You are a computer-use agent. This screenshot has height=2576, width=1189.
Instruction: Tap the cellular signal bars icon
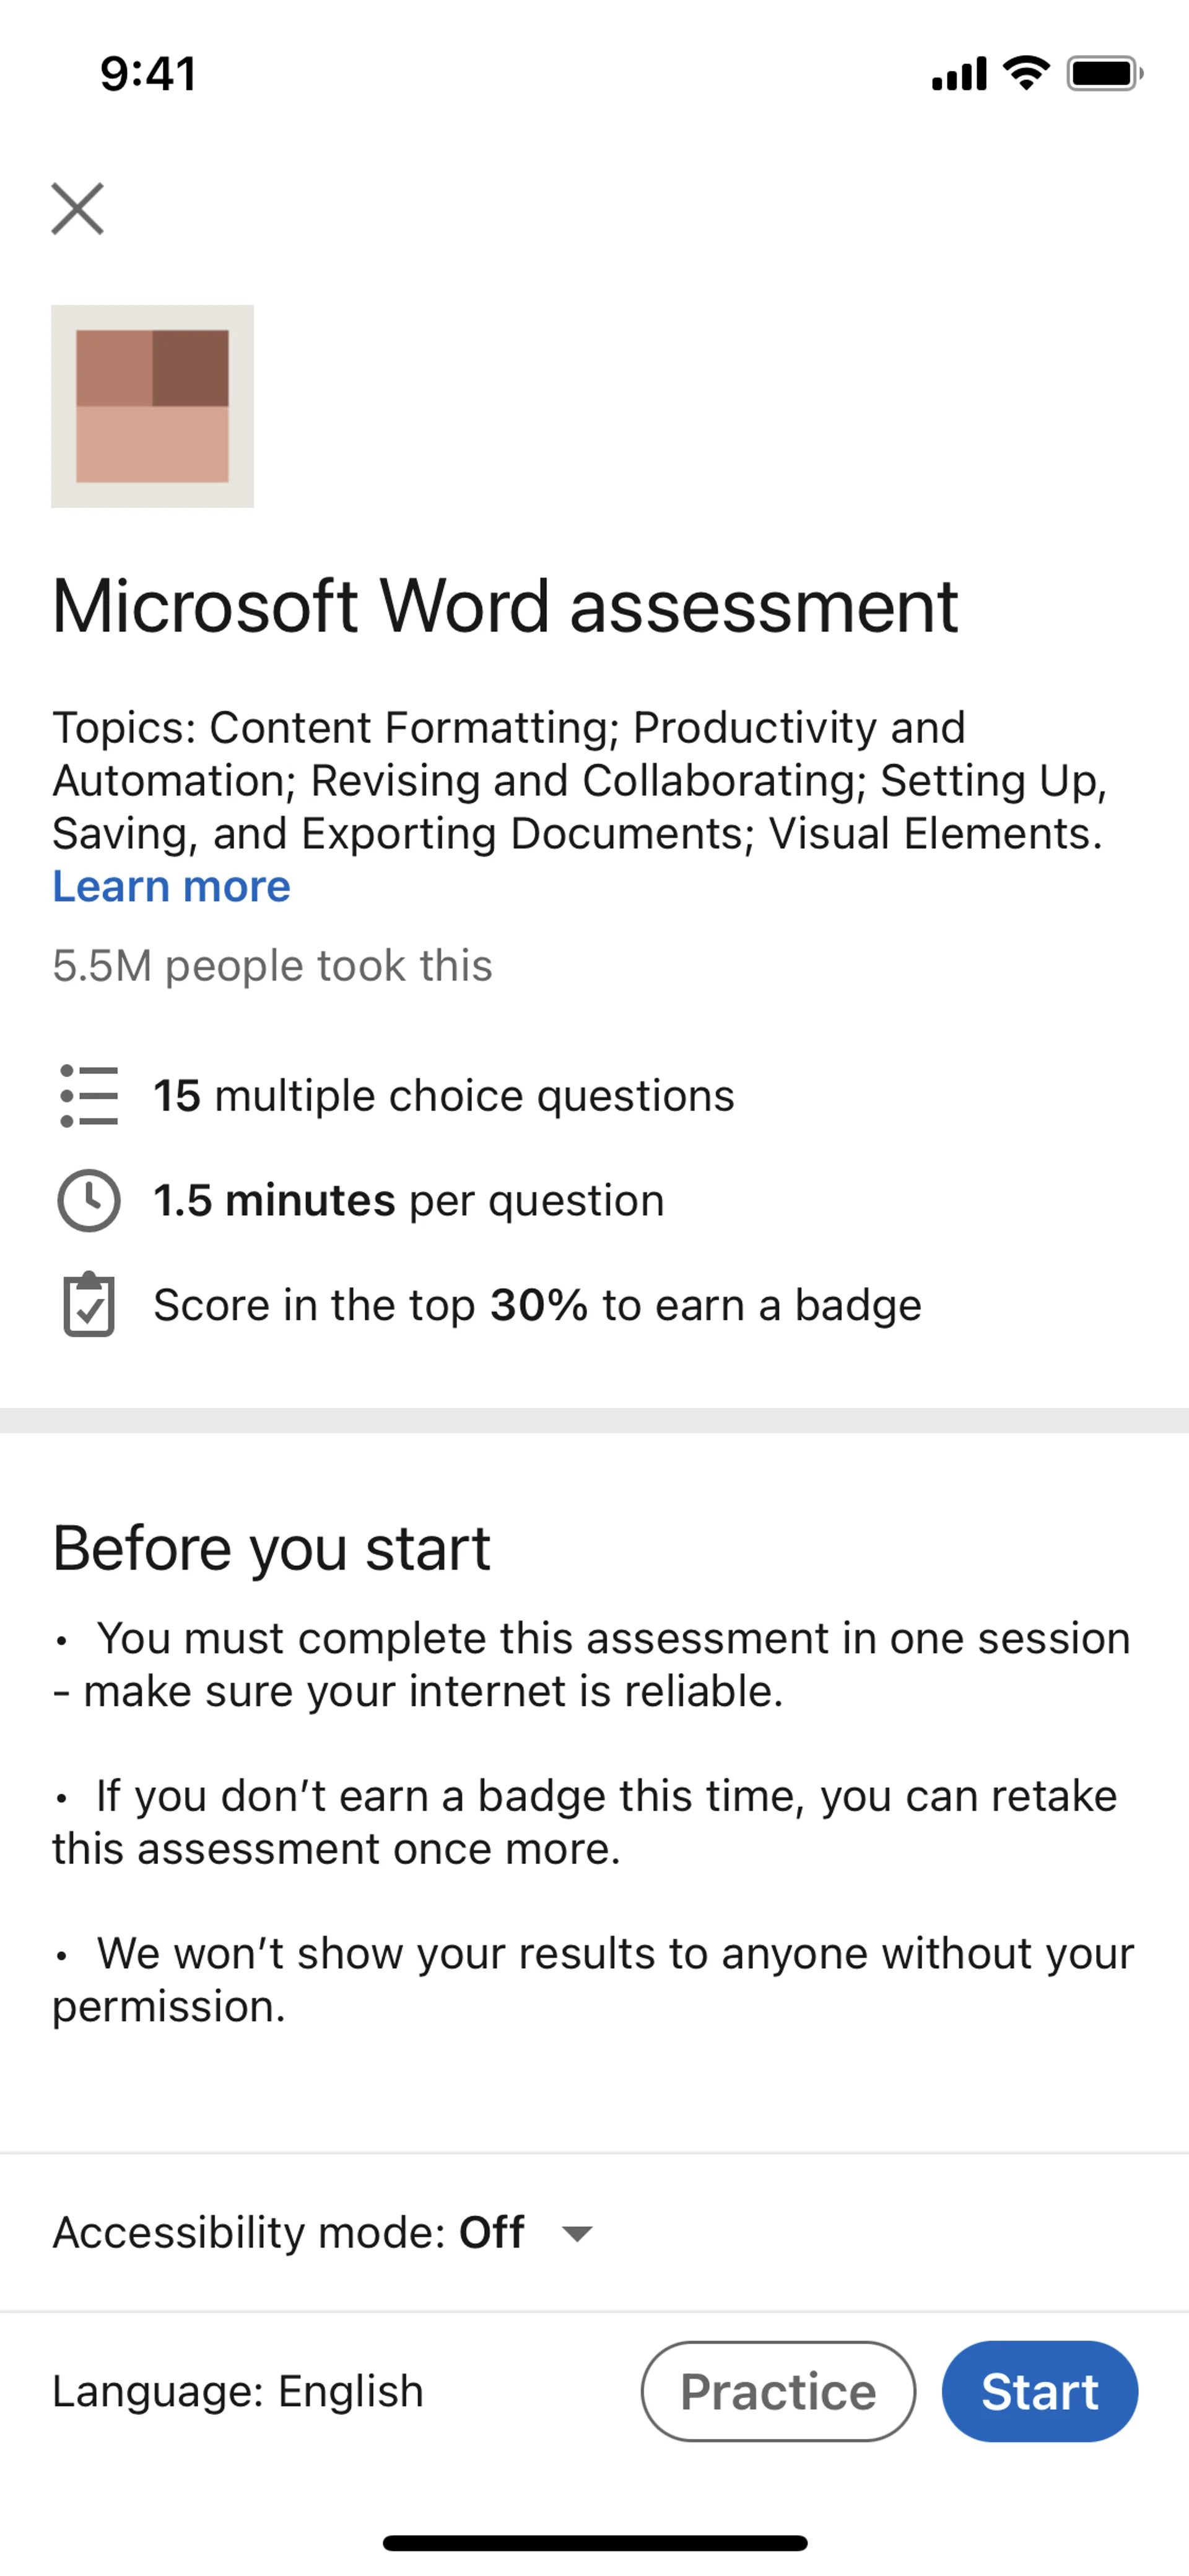(x=958, y=73)
